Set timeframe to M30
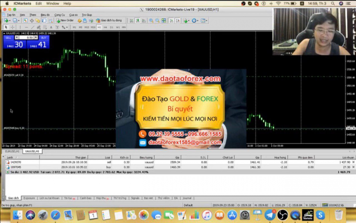The image size is (356, 223). pyautogui.click(x=93, y=27)
